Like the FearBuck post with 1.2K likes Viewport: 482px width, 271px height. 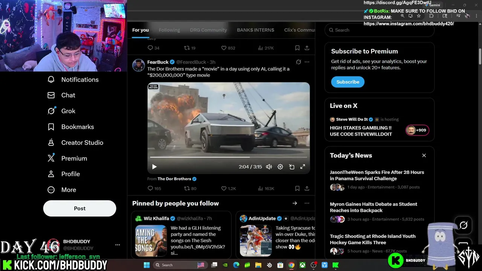click(x=228, y=188)
